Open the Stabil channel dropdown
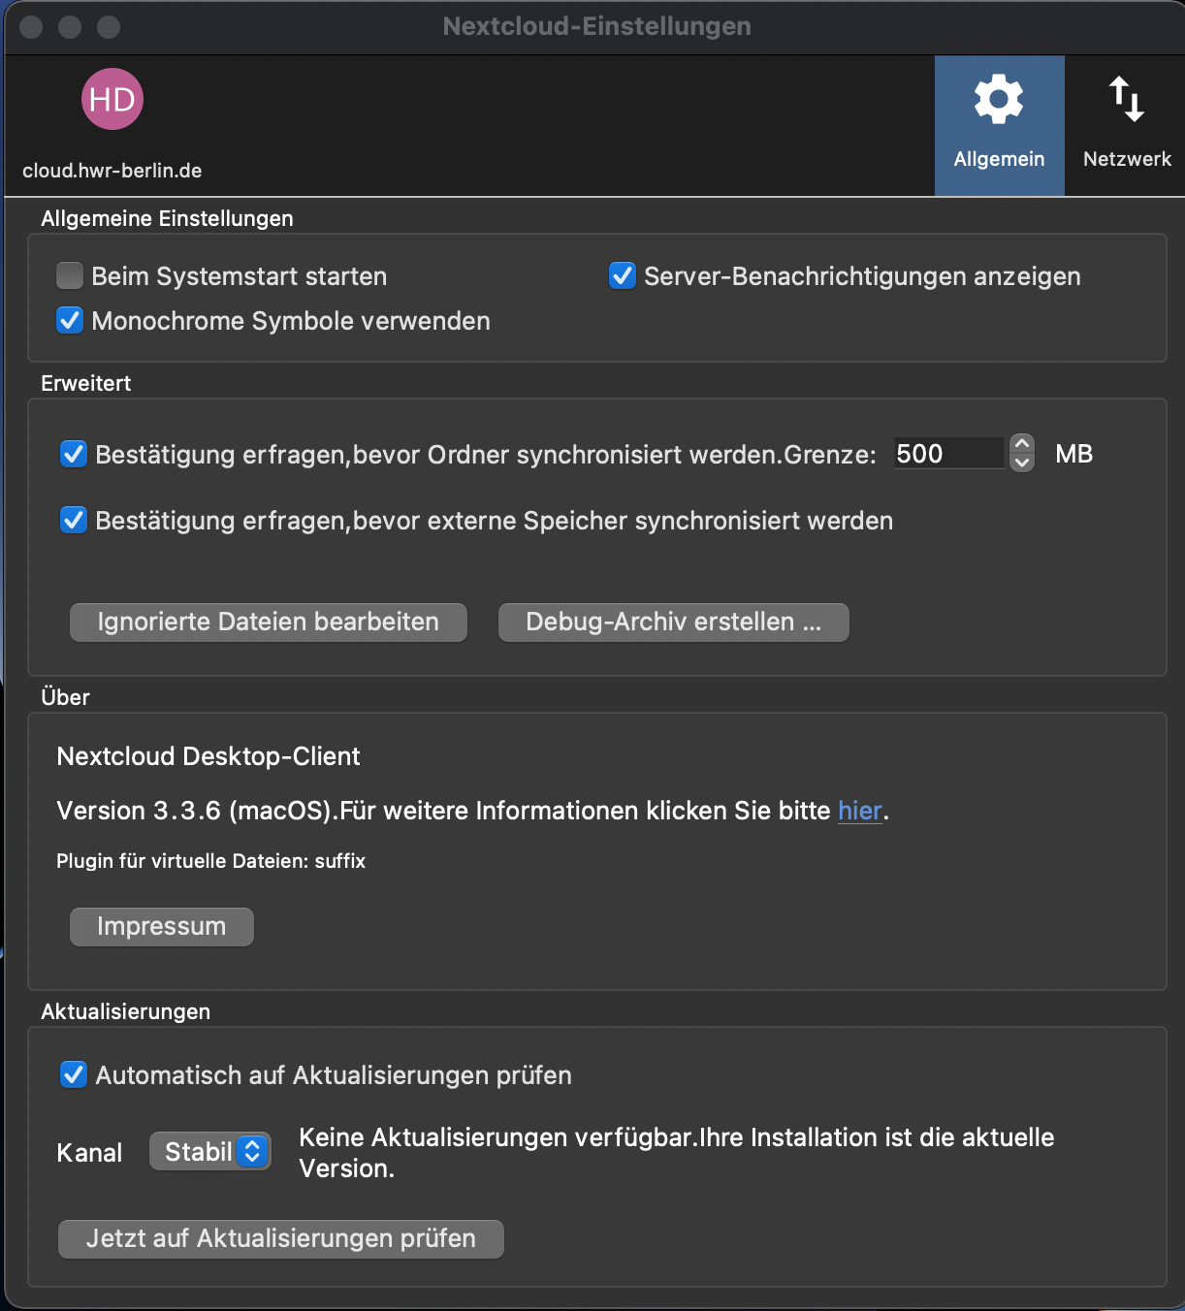1185x1311 pixels. pyautogui.click(x=210, y=1152)
